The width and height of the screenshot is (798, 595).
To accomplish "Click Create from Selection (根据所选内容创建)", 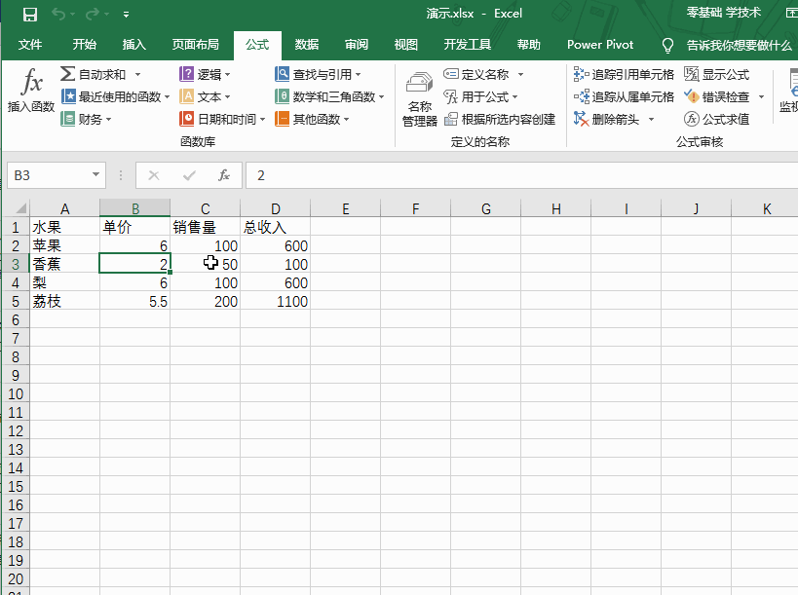I will pyautogui.click(x=499, y=119).
